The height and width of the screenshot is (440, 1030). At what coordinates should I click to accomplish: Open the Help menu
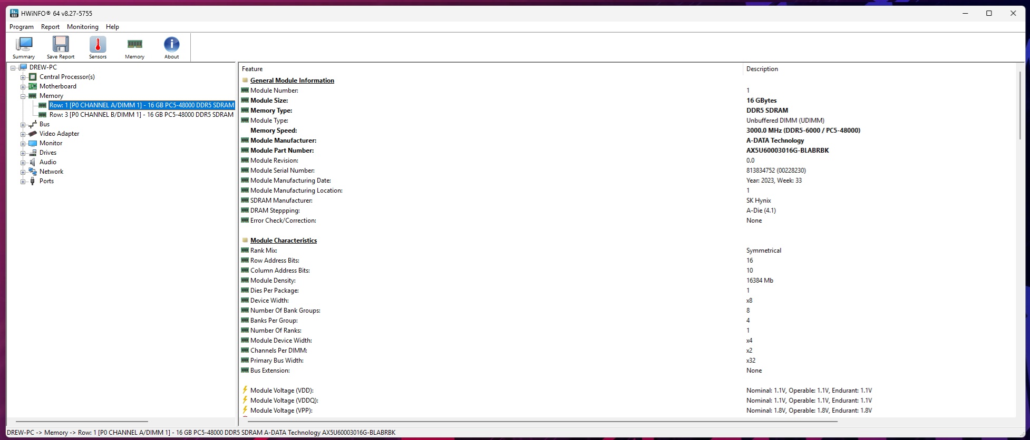[x=112, y=27]
